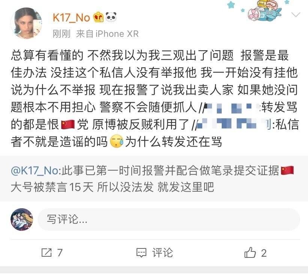Click the sweating face emoji
Image resolution: width=308 pixels, height=277 pixels.
116,141
